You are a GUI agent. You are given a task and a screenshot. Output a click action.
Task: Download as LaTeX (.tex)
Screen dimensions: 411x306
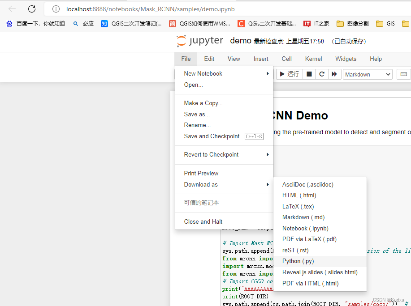coord(320,206)
